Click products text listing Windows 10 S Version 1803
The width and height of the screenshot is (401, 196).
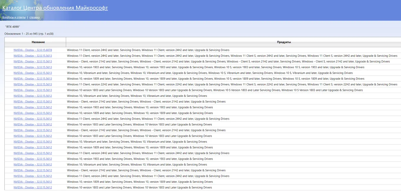coord(215,90)
